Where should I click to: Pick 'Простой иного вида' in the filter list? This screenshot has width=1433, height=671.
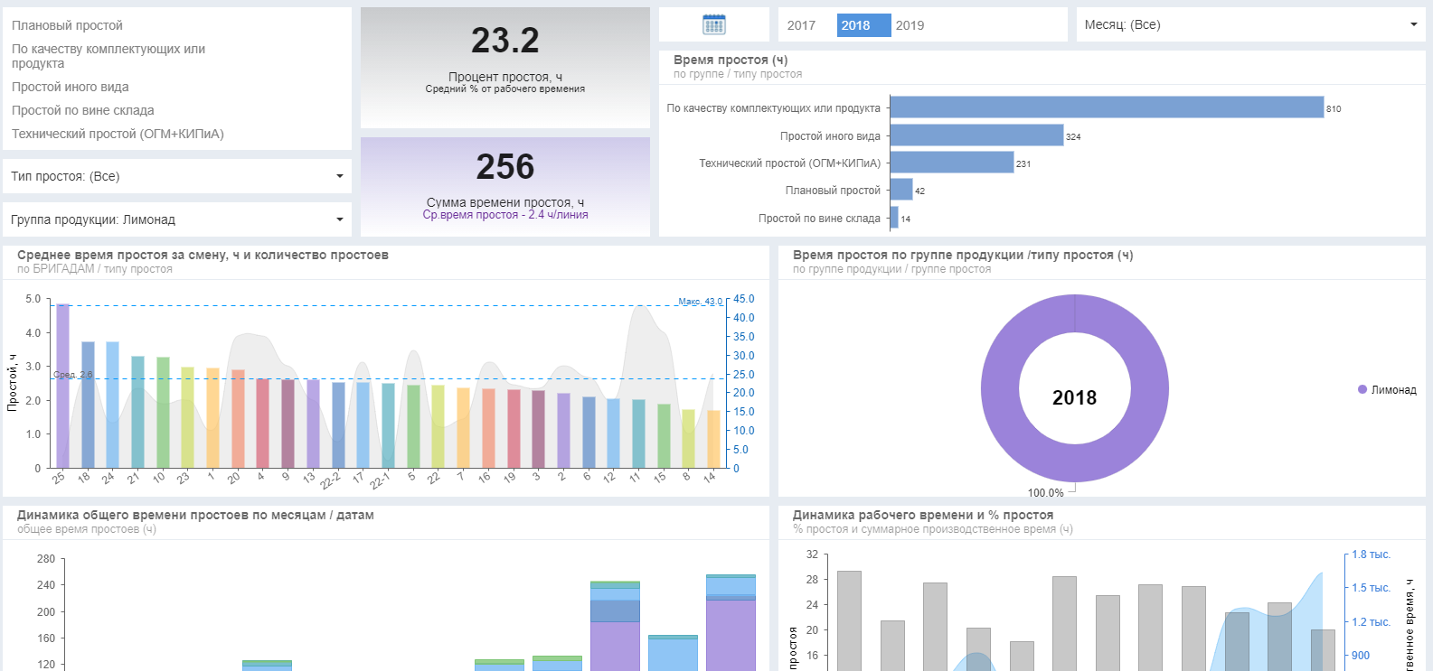coord(70,87)
